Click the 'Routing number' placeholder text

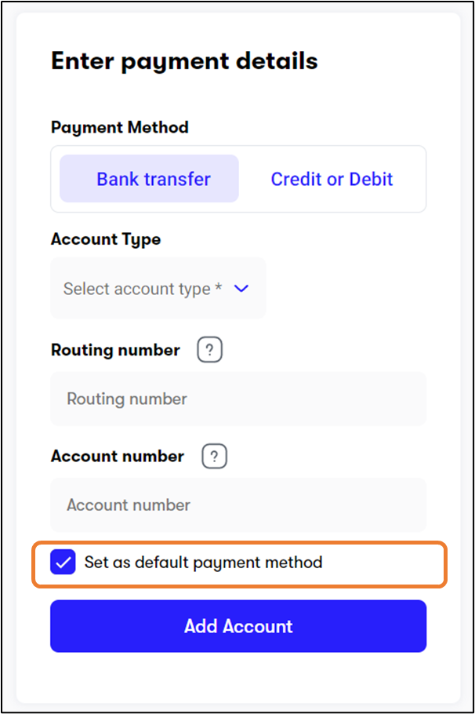point(127,399)
